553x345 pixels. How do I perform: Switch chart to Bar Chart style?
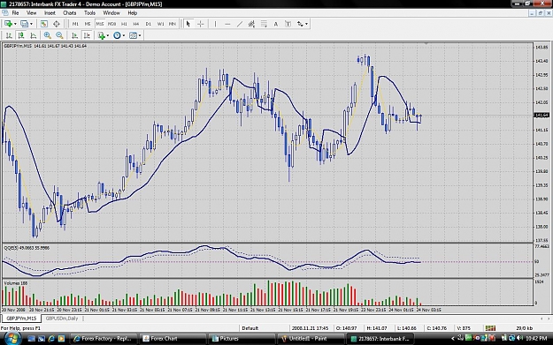click(x=9, y=35)
